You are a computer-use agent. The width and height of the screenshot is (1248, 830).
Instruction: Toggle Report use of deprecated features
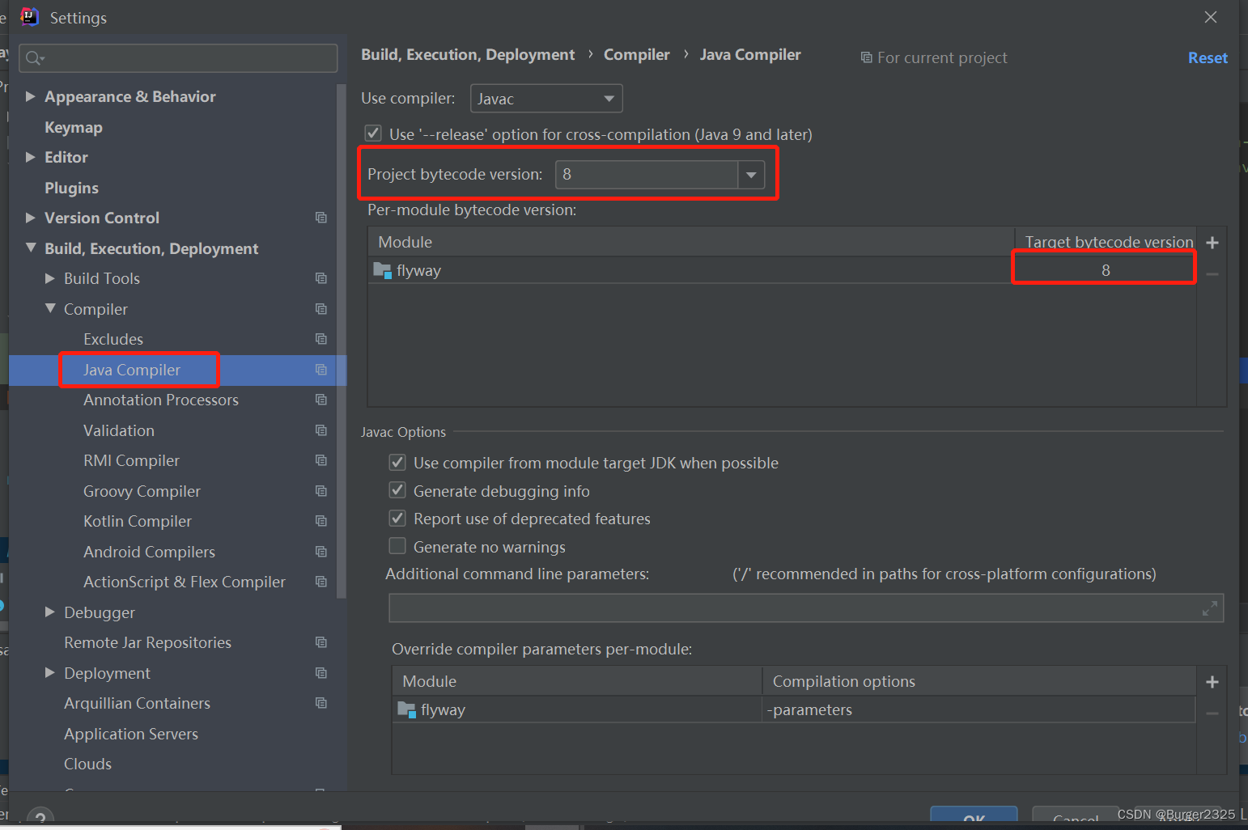tap(397, 518)
